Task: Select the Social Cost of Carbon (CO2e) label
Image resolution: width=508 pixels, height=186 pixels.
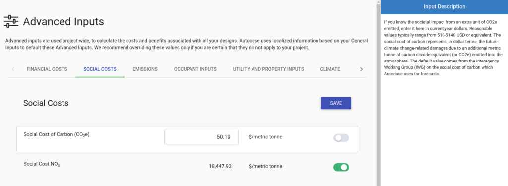Action: click(x=57, y=135)
